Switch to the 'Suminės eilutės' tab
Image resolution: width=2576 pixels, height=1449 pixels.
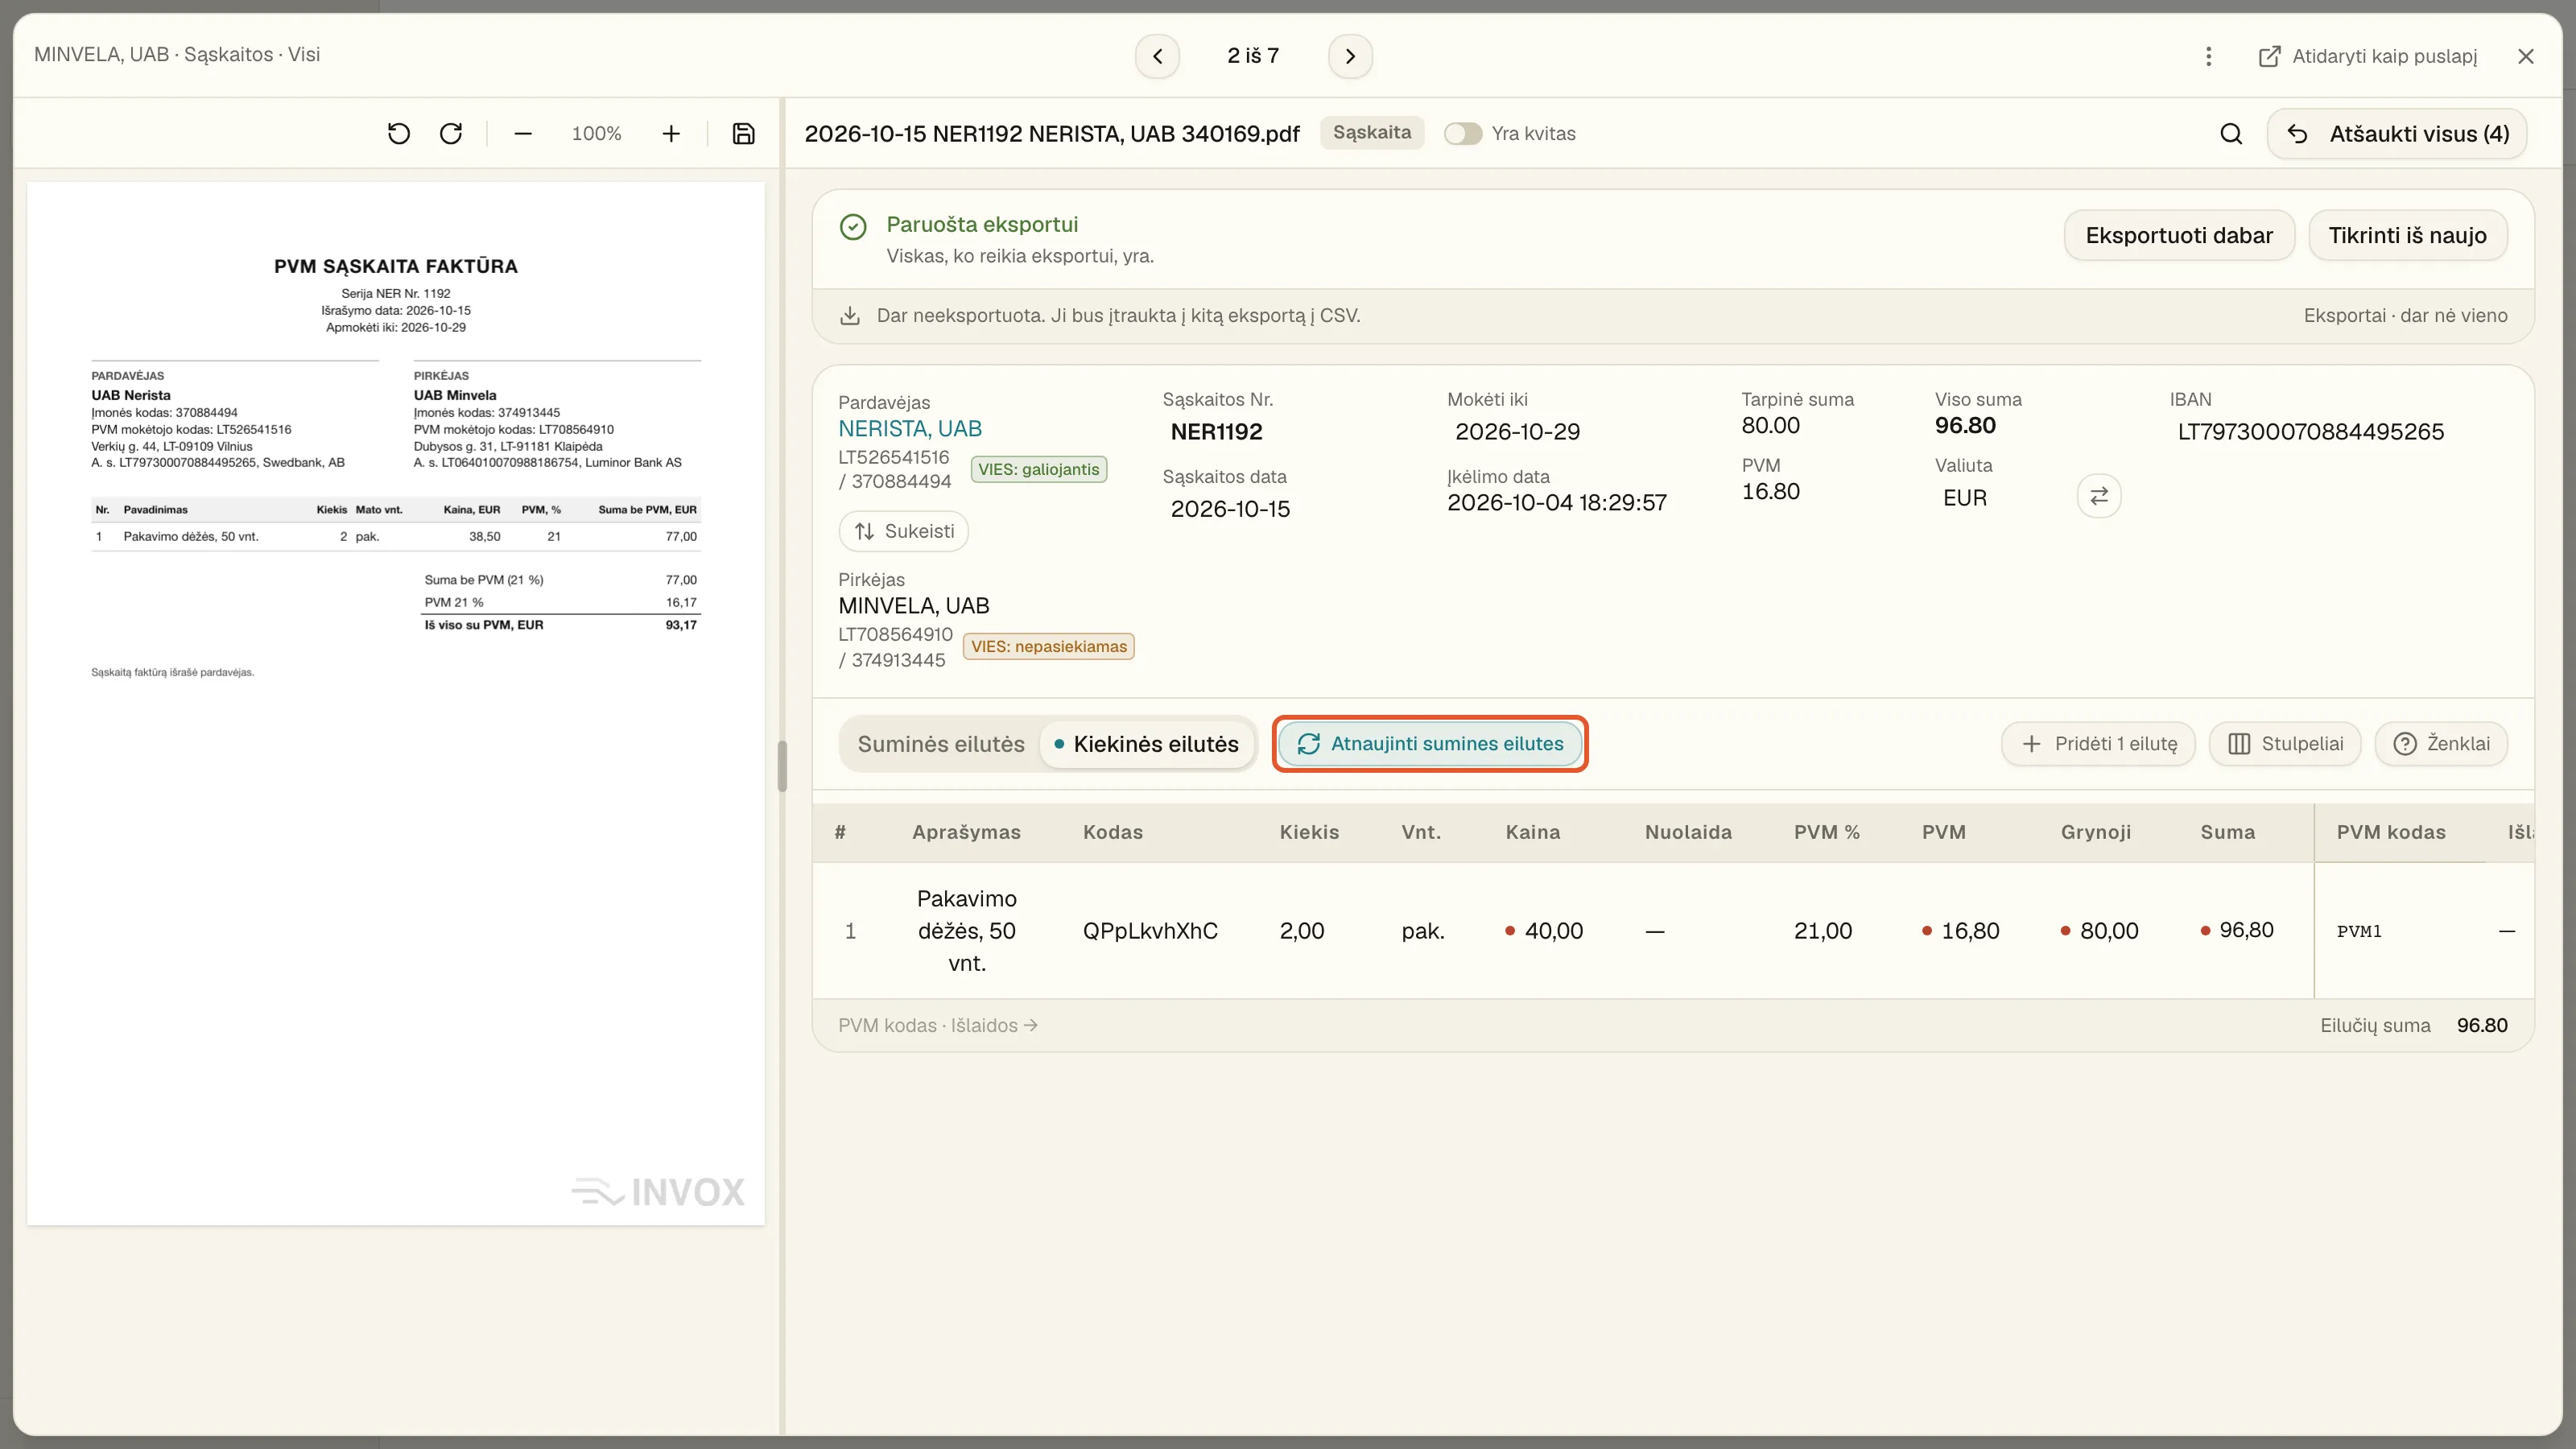pyautogui.click(x=940, y=744)
